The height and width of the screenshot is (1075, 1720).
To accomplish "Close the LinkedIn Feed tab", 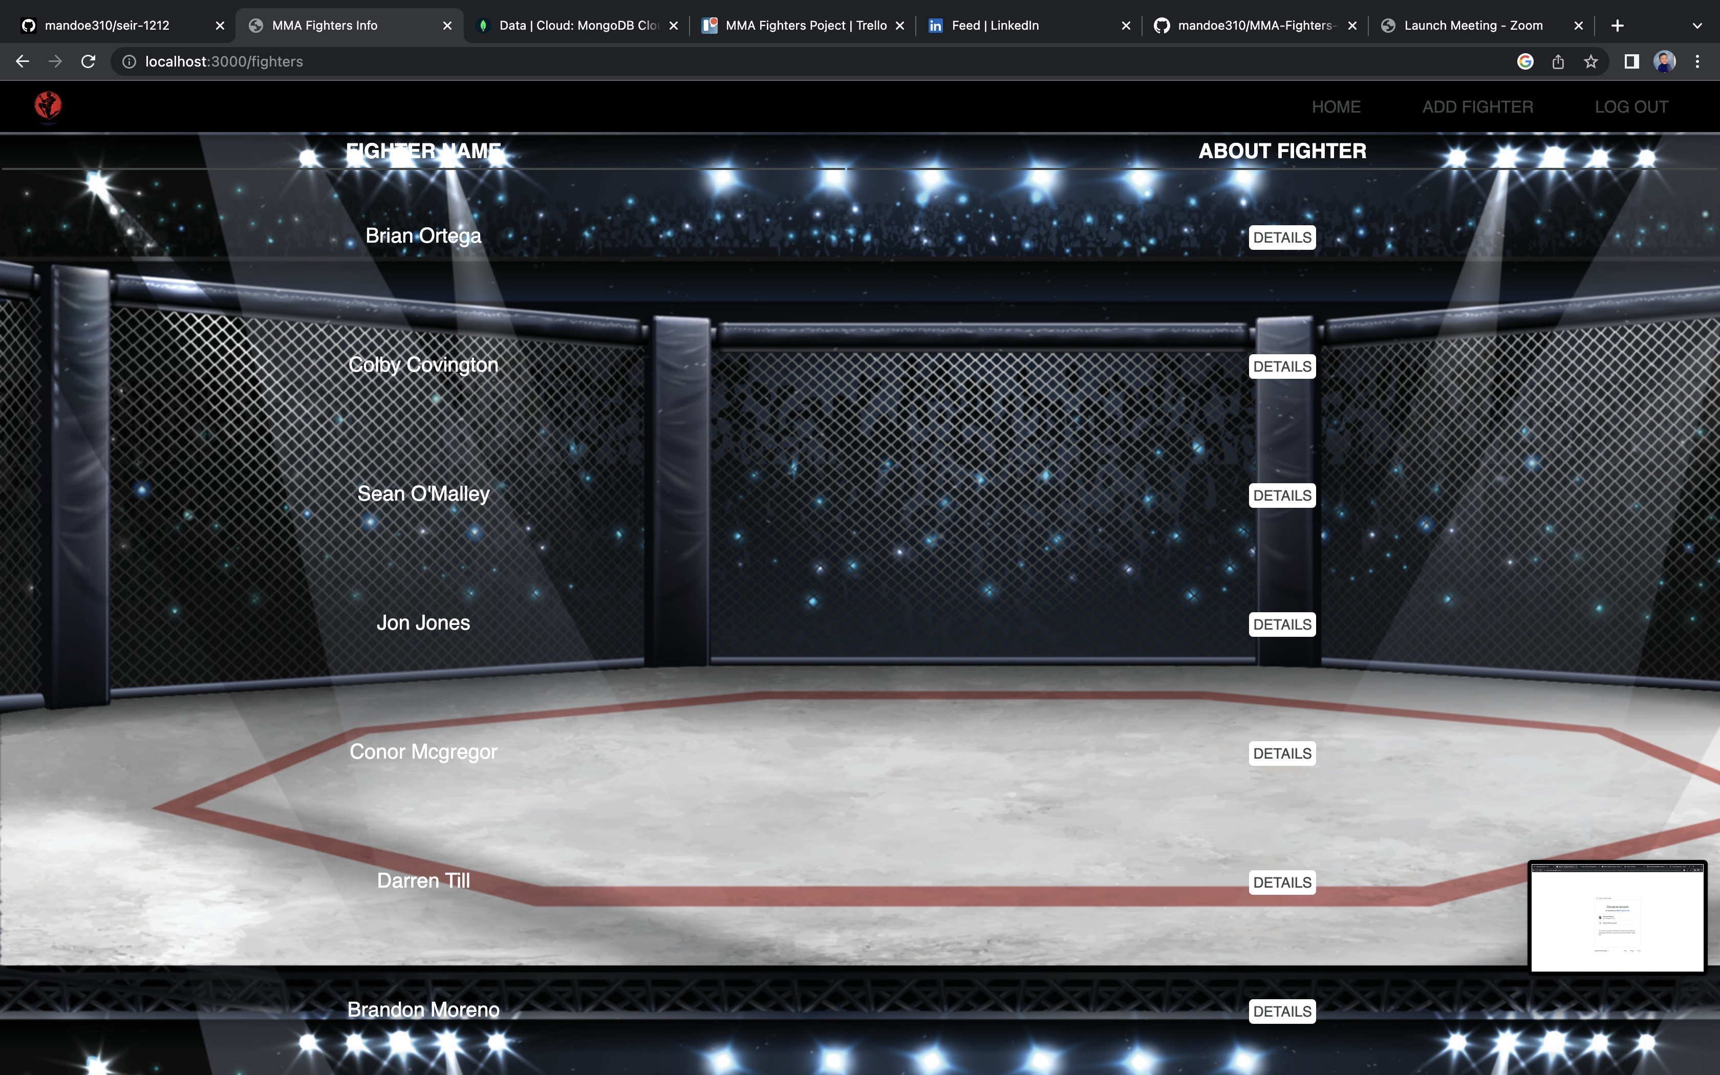I will click(x=1126, y=26).
